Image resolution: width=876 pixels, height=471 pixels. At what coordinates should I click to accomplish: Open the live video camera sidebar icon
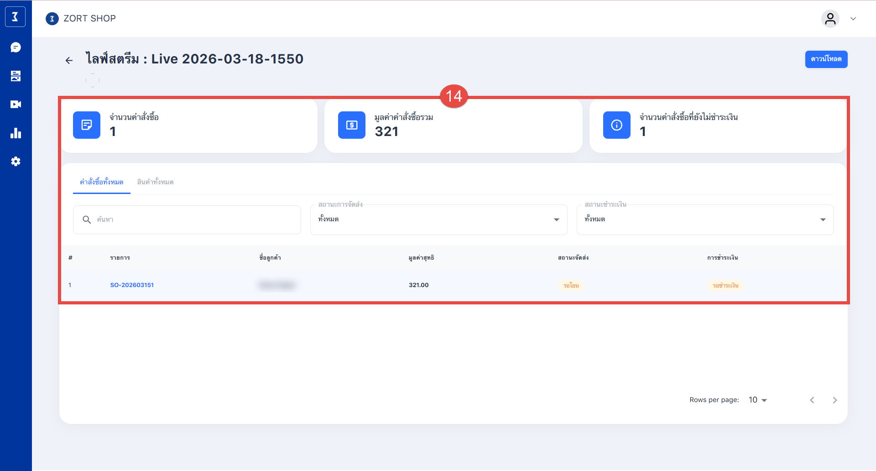click(16, 105)
